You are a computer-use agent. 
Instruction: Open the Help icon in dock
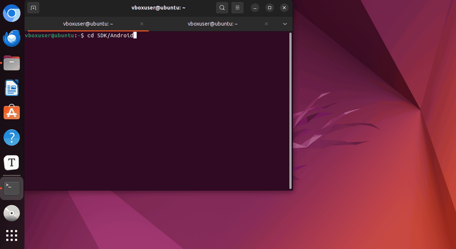(x=12, y=138)
